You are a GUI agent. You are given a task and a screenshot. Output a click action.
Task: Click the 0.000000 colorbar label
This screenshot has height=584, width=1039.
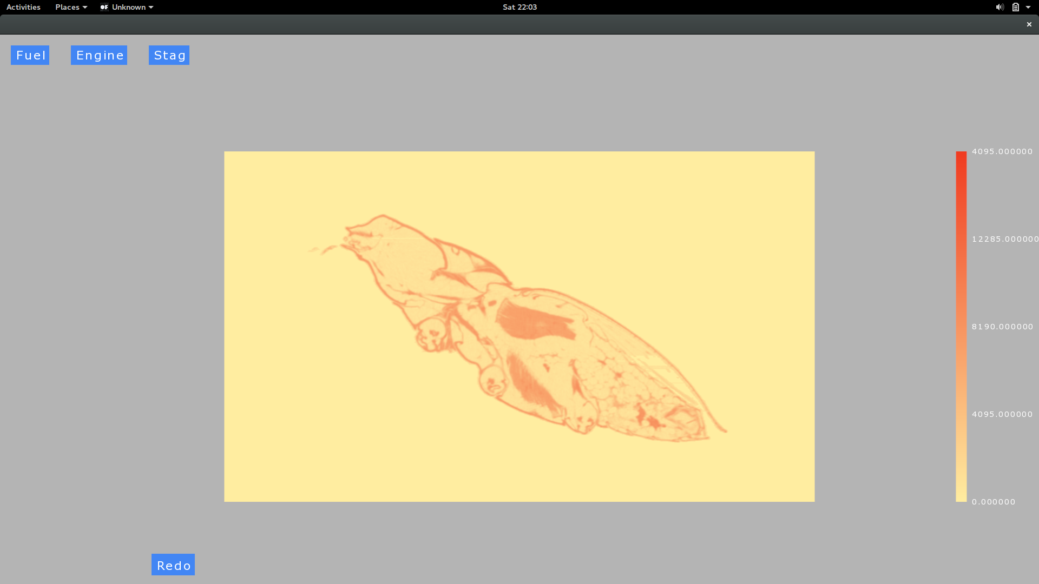(994, 502)
